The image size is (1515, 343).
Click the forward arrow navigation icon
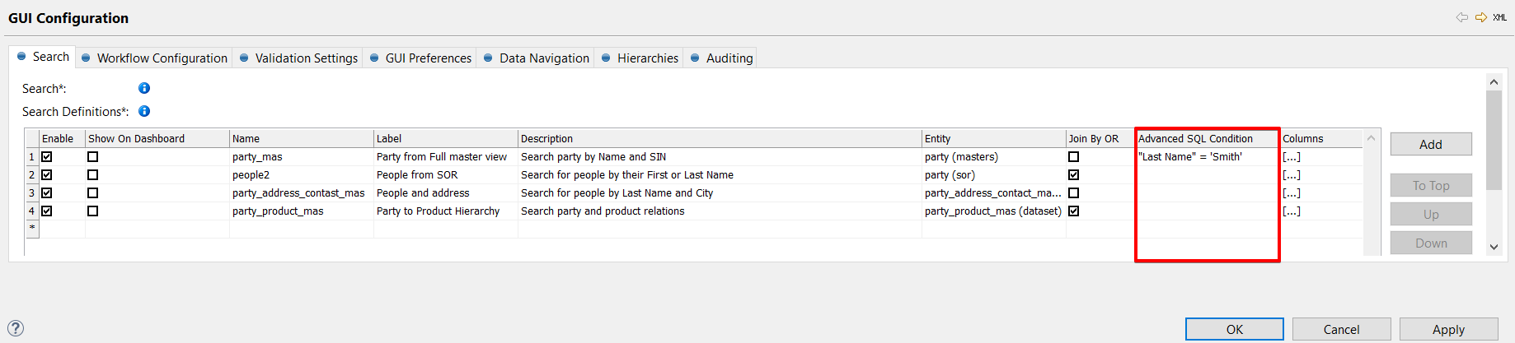pyautogui.click(x=1481, y=17)
